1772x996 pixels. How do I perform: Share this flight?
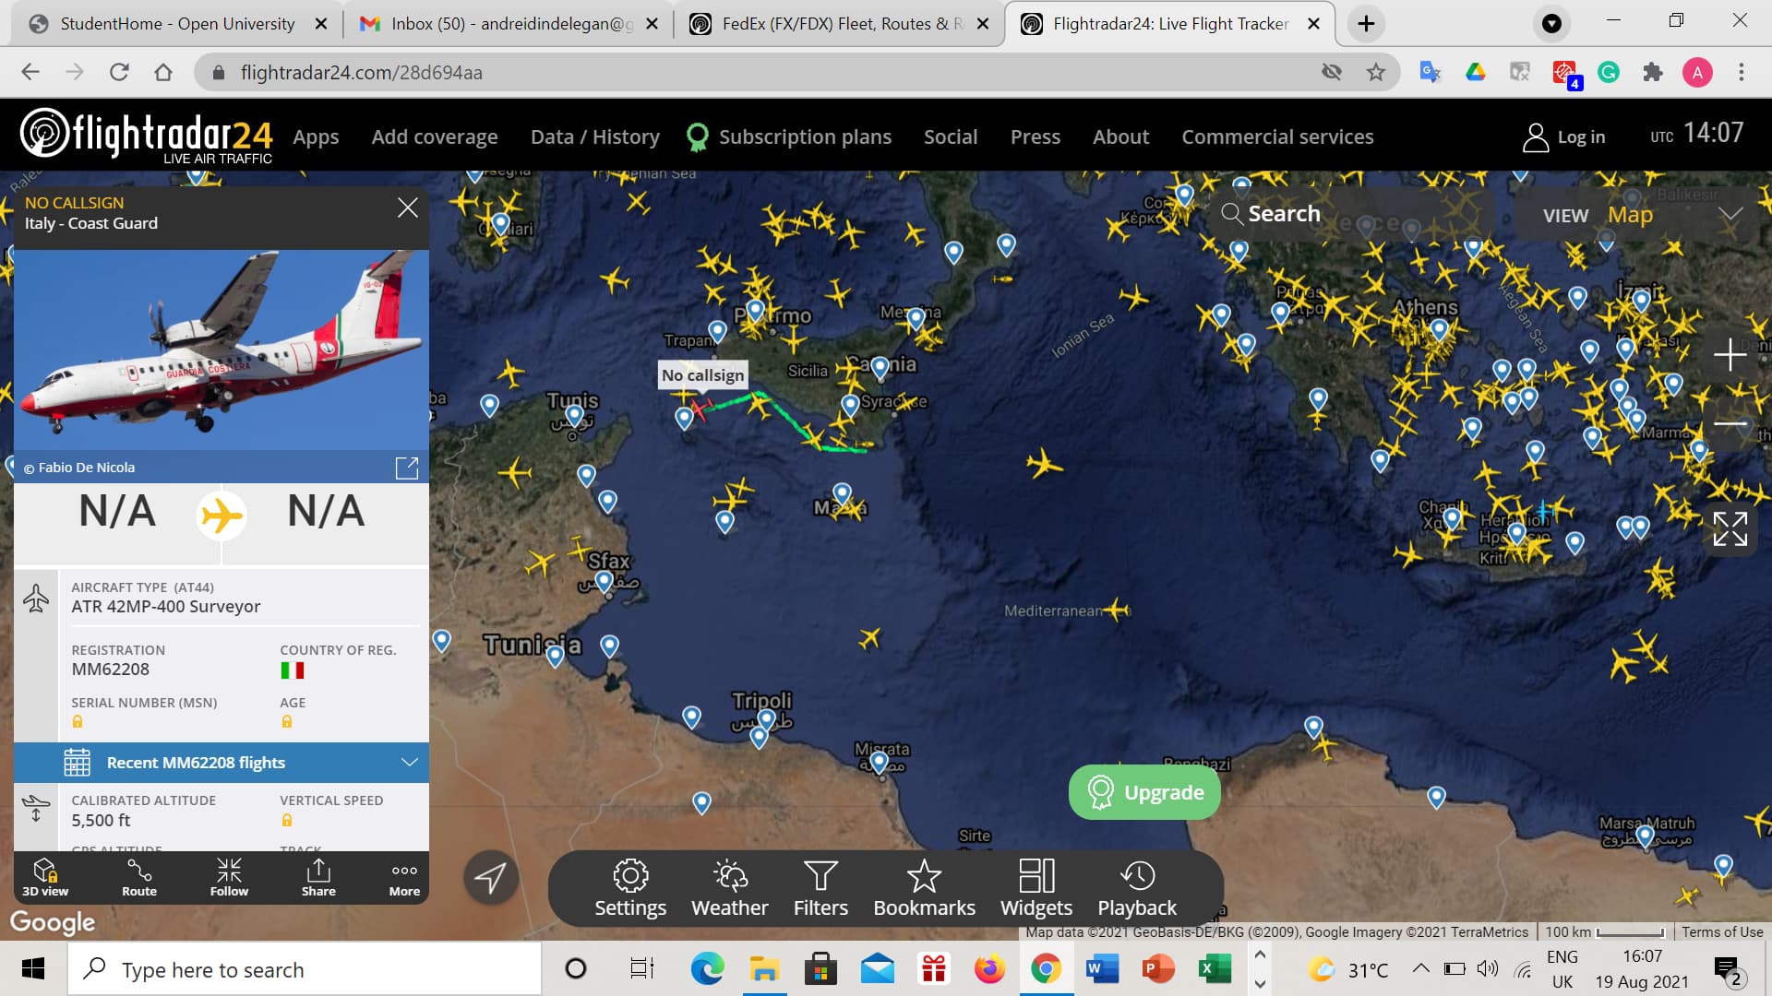click(x=318, y=877)
